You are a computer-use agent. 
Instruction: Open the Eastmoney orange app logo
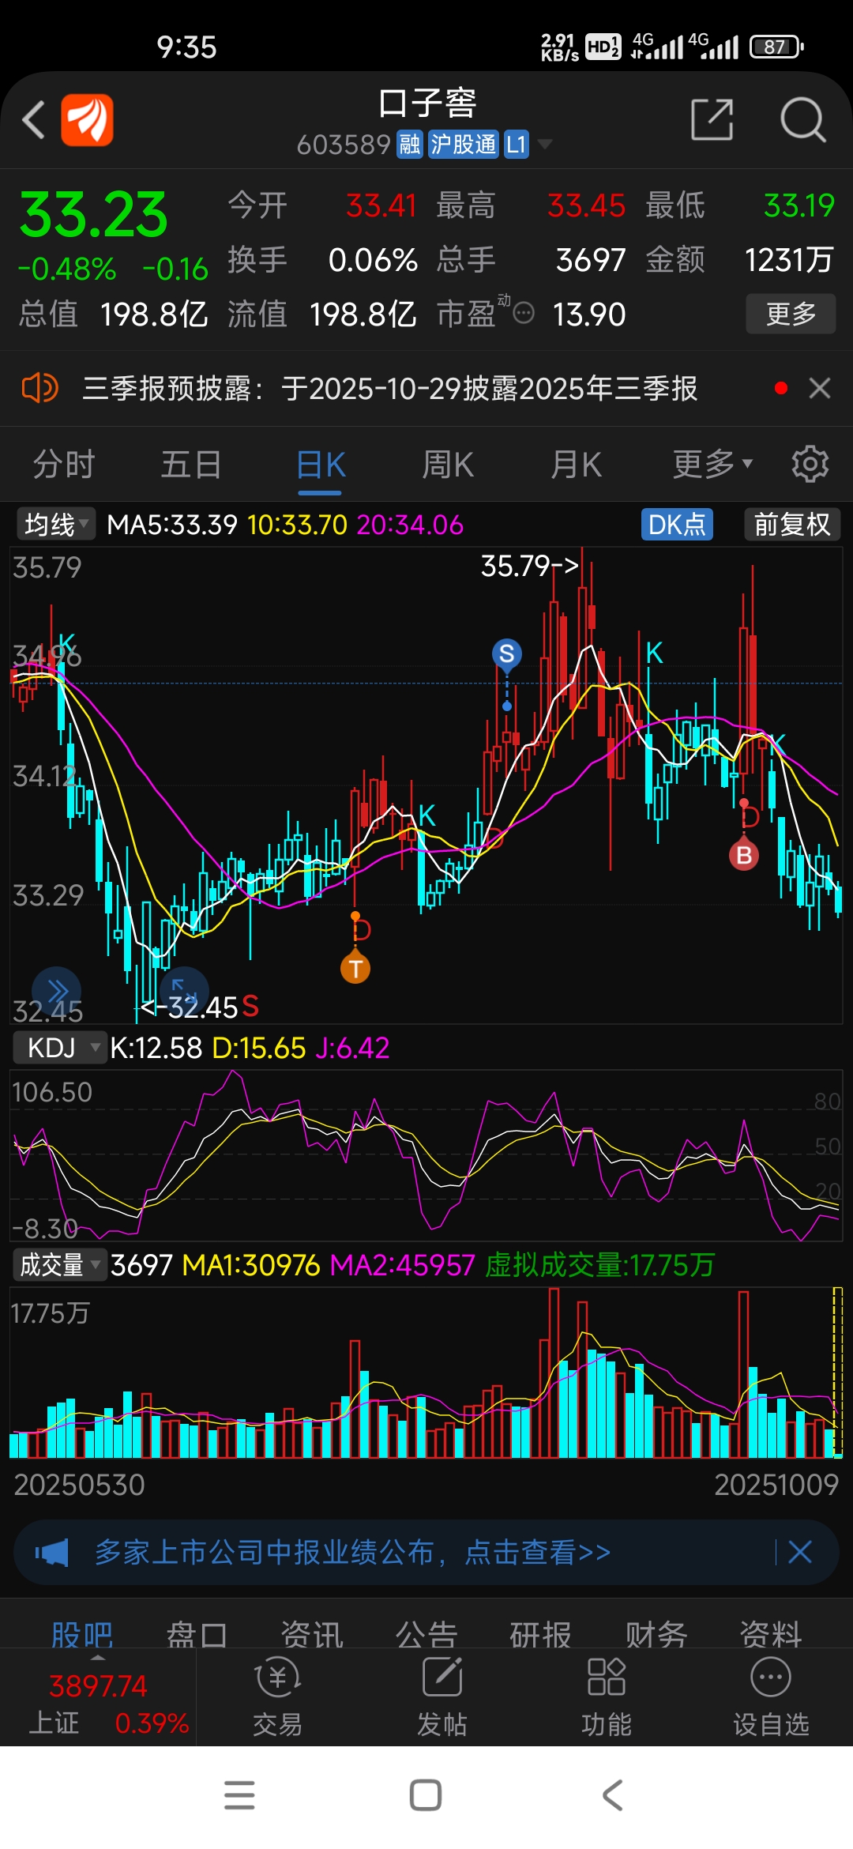point(87,120)
